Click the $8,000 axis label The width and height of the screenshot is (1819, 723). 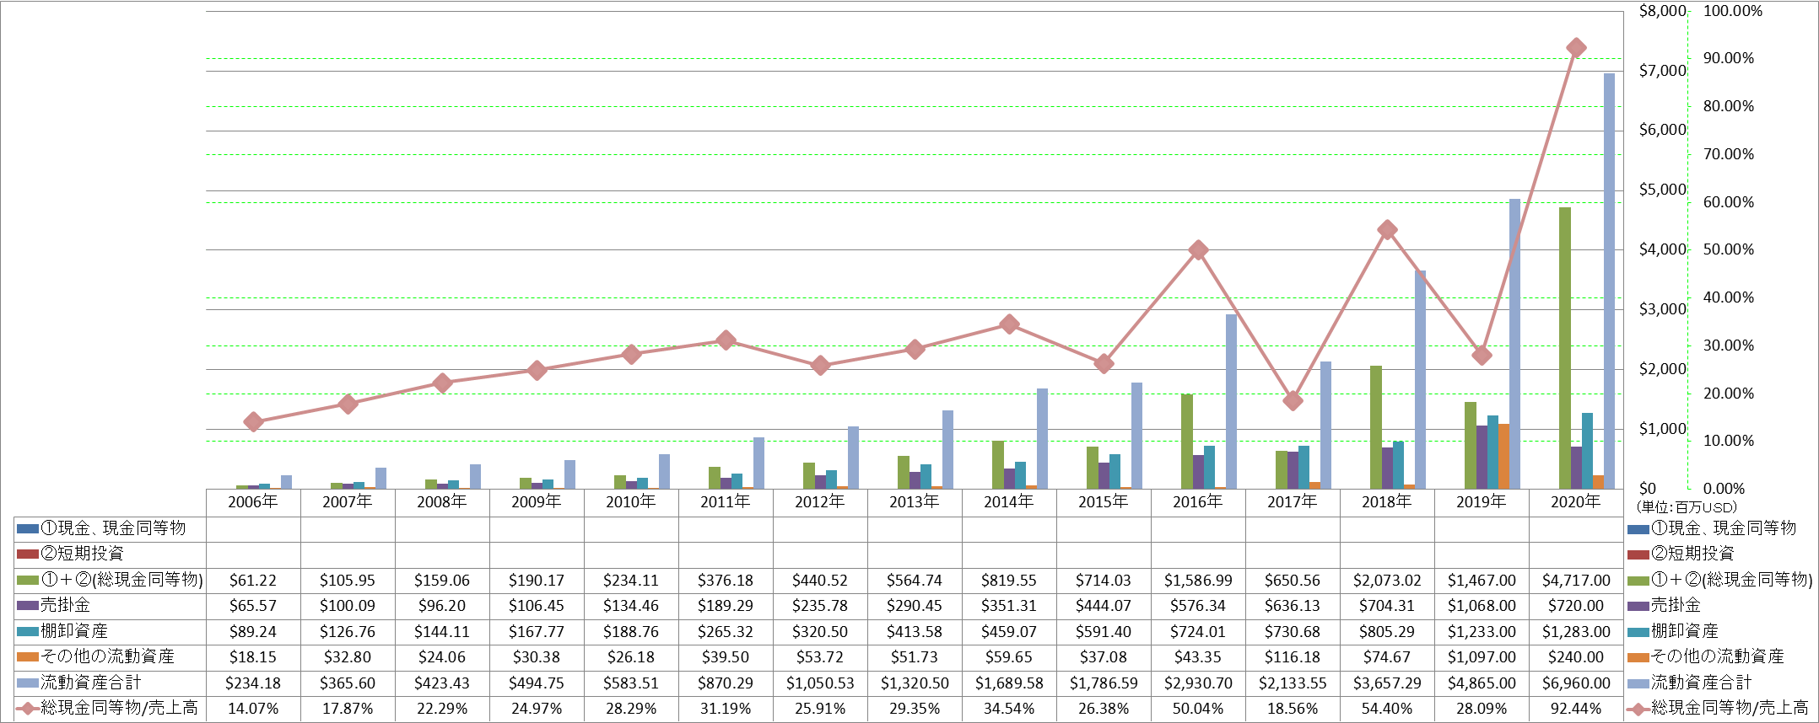(1662, 11)
